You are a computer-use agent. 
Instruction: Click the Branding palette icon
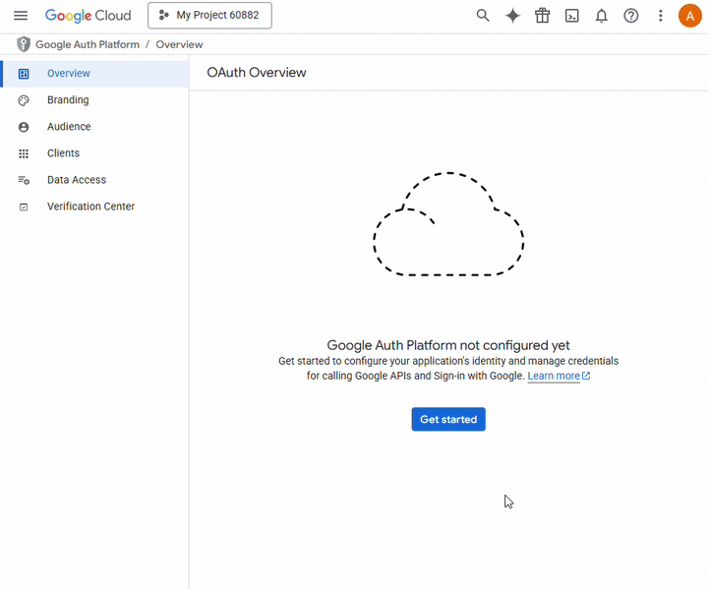point(24,100)
